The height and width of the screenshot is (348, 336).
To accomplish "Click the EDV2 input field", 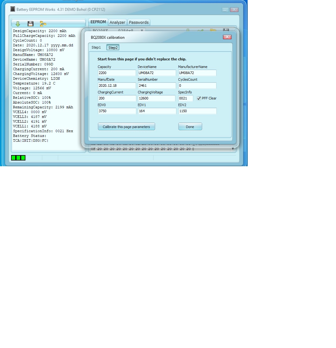I will [197, 111].
